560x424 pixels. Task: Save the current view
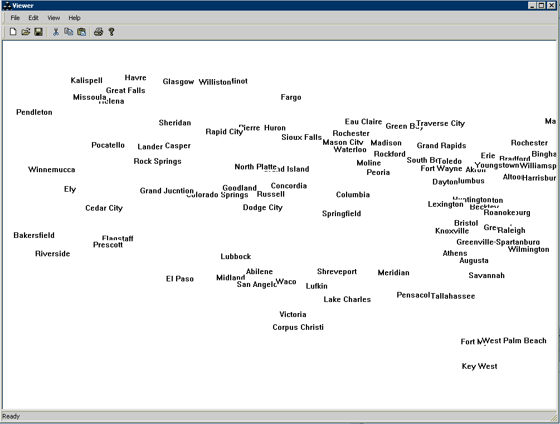(38, 32)
